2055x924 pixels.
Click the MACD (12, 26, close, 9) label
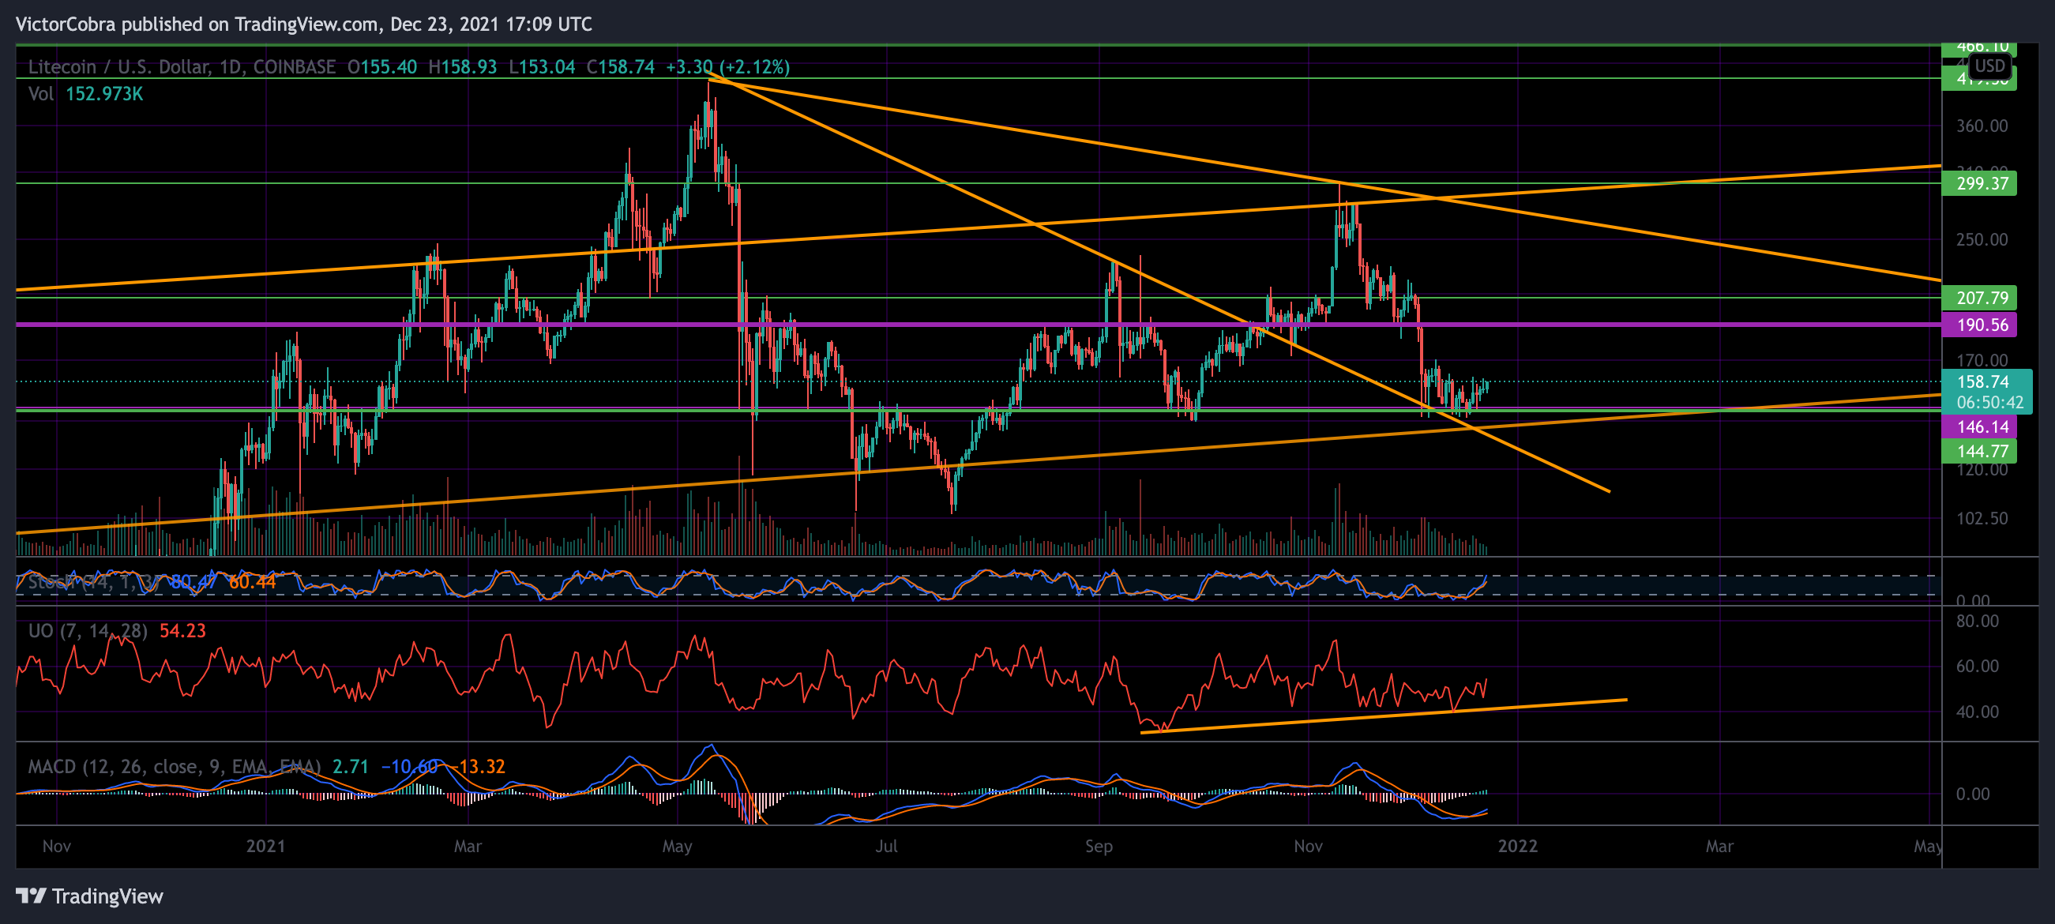pos(174,767)
